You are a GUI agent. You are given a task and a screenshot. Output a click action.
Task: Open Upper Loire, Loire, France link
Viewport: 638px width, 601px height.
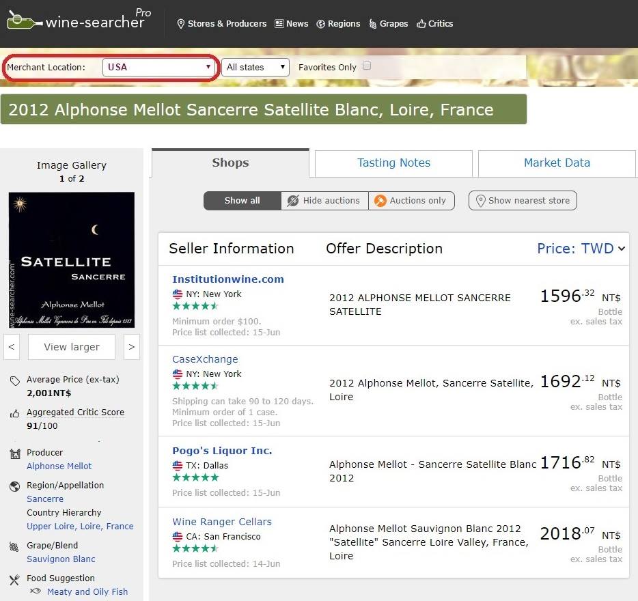80,526
